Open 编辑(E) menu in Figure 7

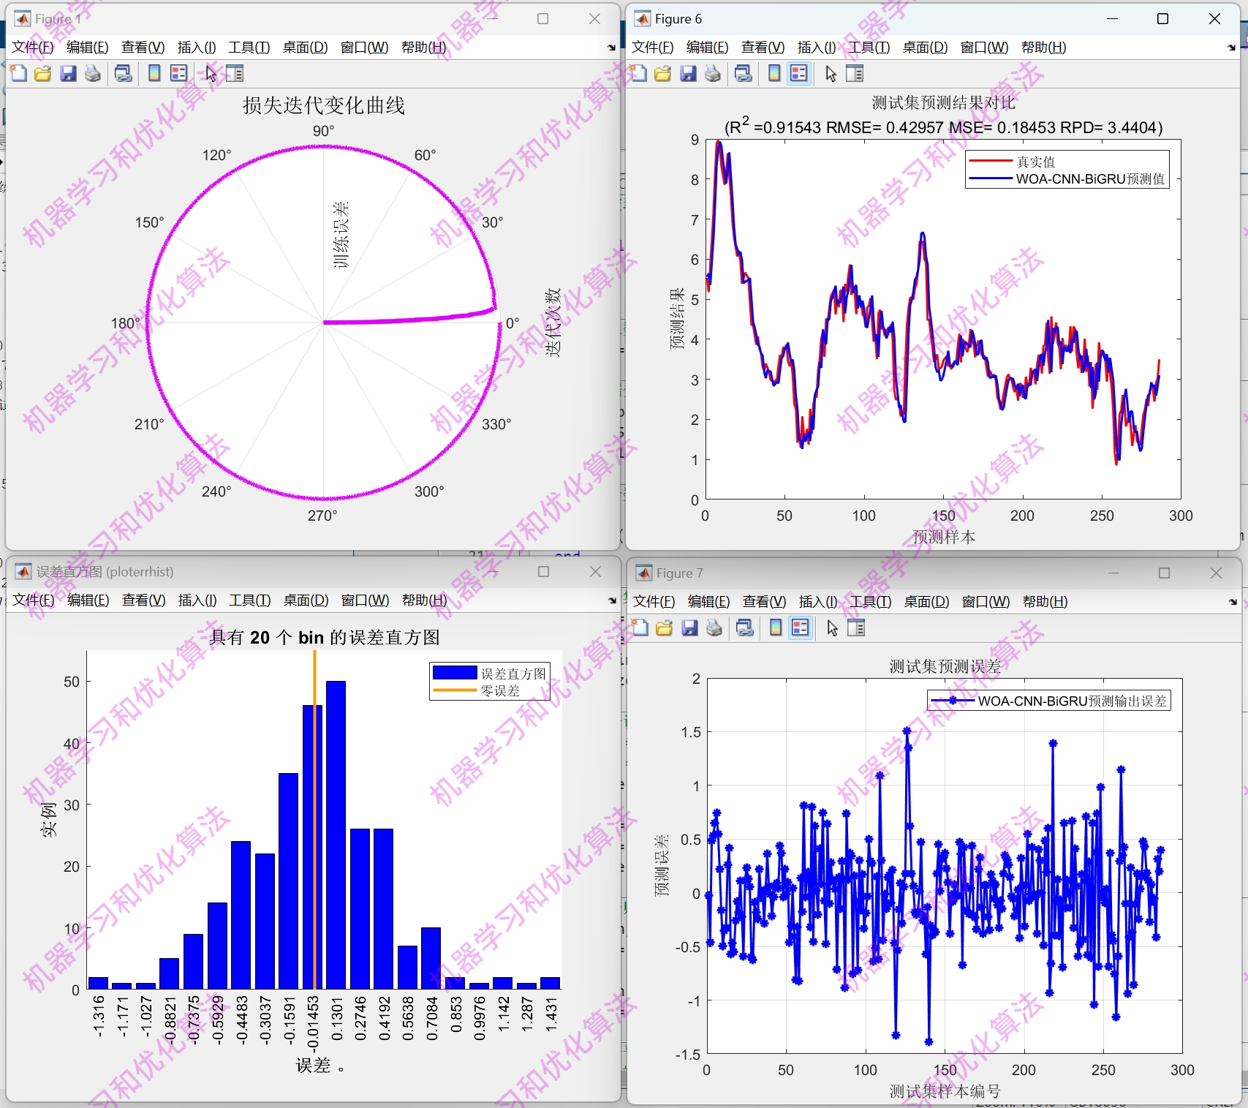[x=709, y=602]
